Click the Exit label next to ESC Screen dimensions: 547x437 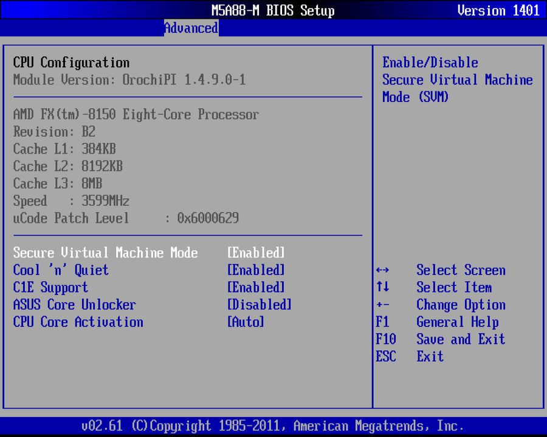click(x=430, y=356)
